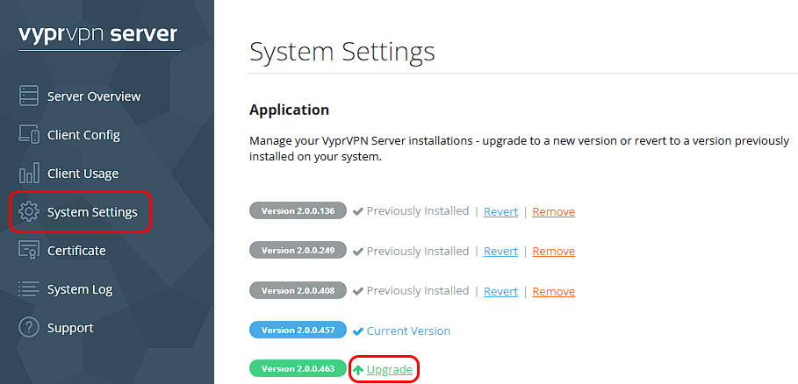Click the blue Current Version checkmark
The height and width of the screenshot is (384, 798).
point(358,331)
